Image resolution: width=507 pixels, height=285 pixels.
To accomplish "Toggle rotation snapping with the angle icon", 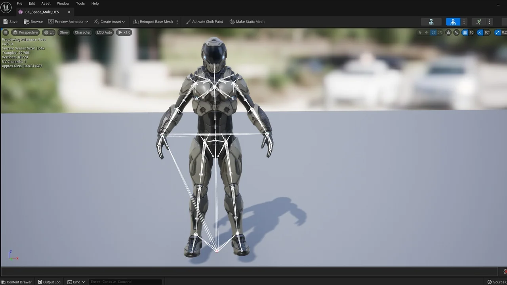I will [x=480, y=32].
